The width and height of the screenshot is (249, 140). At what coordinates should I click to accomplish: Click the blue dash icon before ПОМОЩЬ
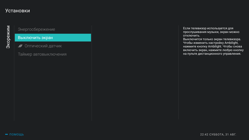6,134
